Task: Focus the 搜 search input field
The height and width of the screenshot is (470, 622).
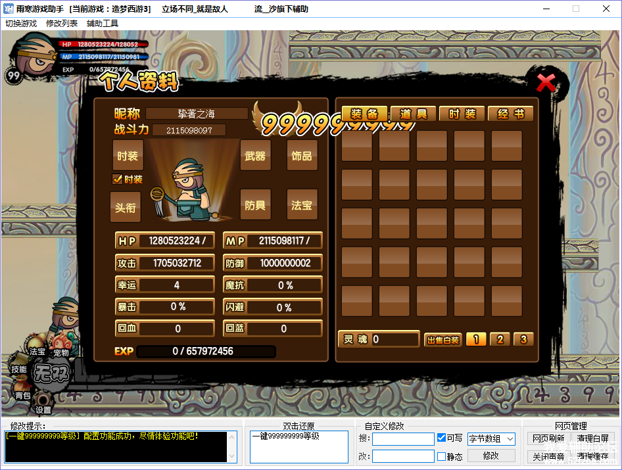Action: (403, 438)
